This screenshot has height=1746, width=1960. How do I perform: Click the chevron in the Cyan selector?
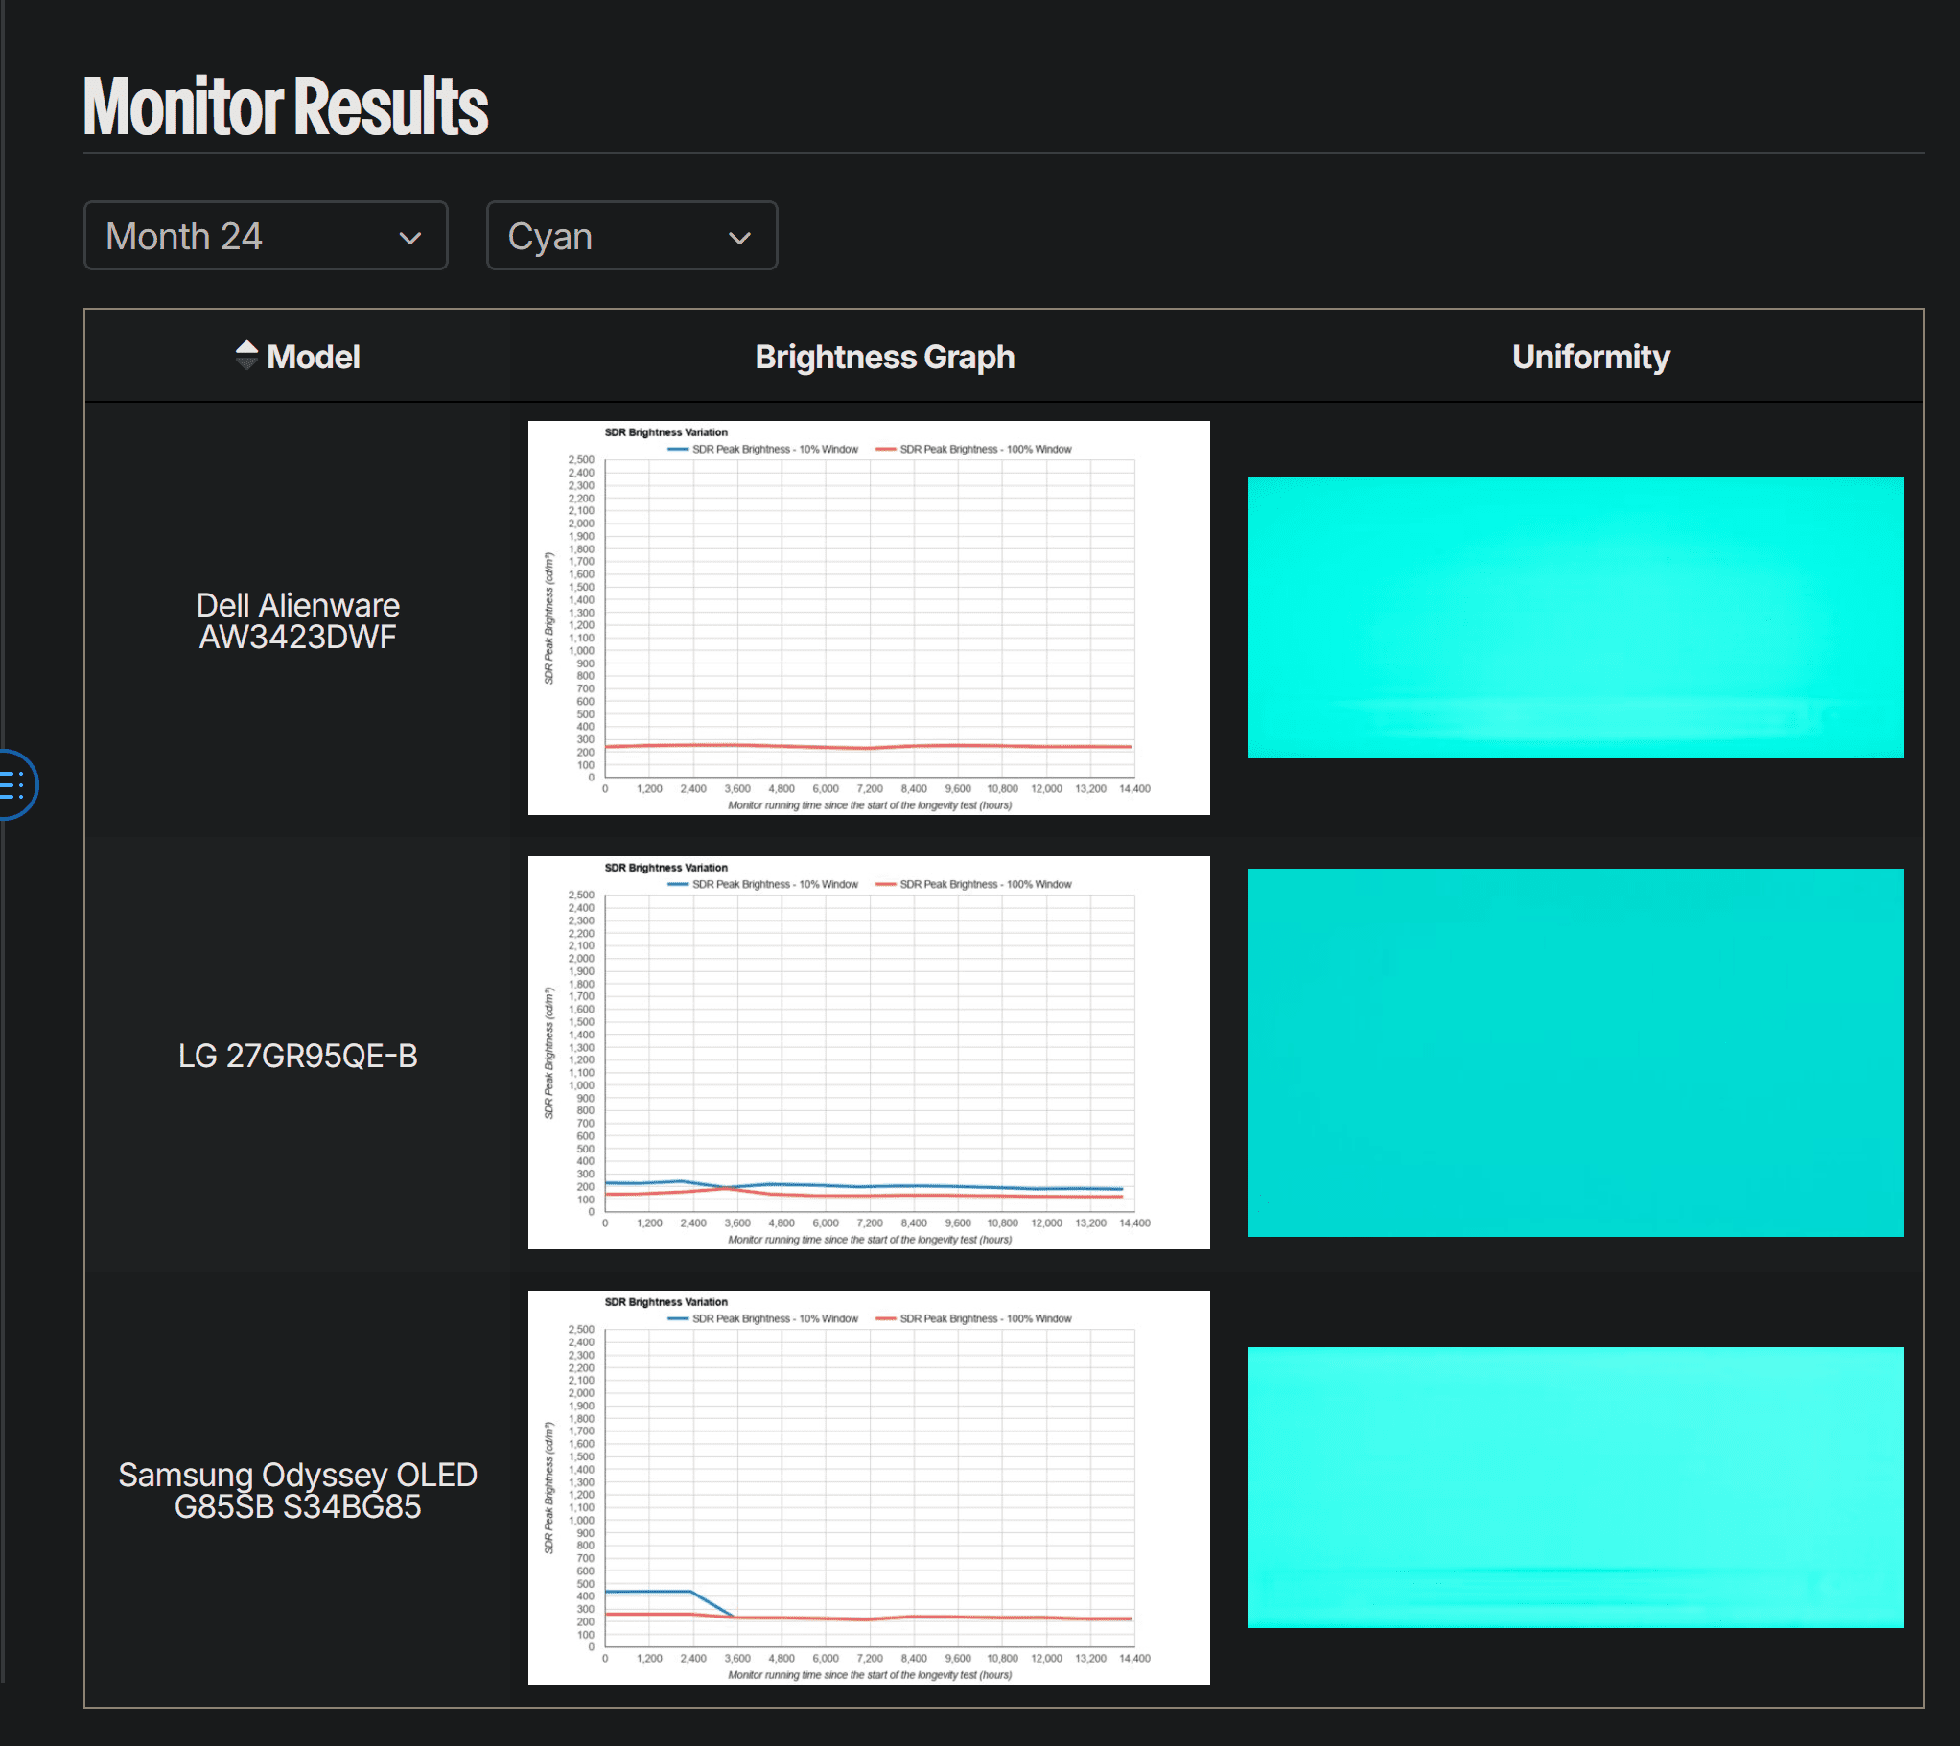click(738, 238)
